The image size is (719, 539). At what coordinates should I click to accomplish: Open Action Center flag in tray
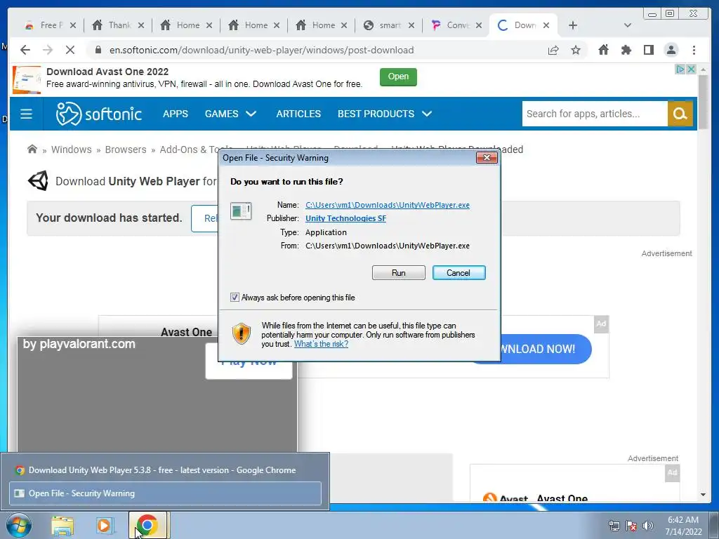(x=631, y=526)
